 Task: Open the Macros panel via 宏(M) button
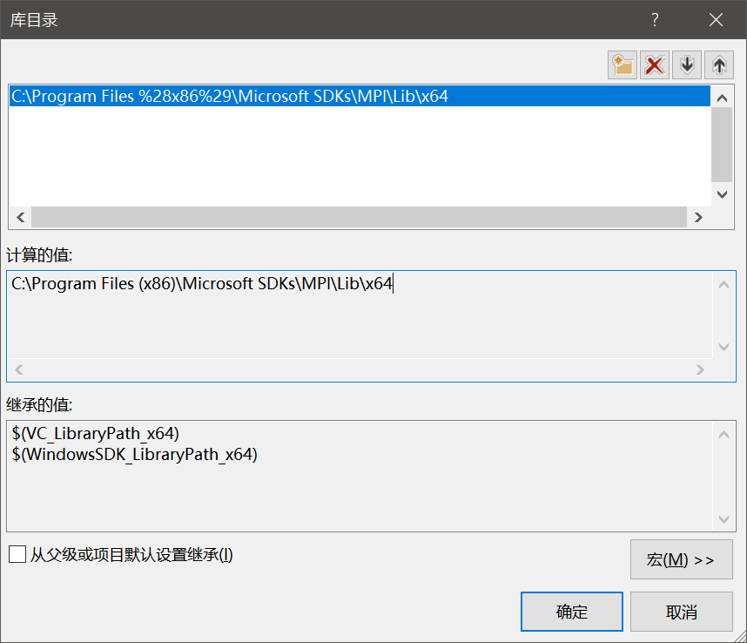tap(682, 559)
